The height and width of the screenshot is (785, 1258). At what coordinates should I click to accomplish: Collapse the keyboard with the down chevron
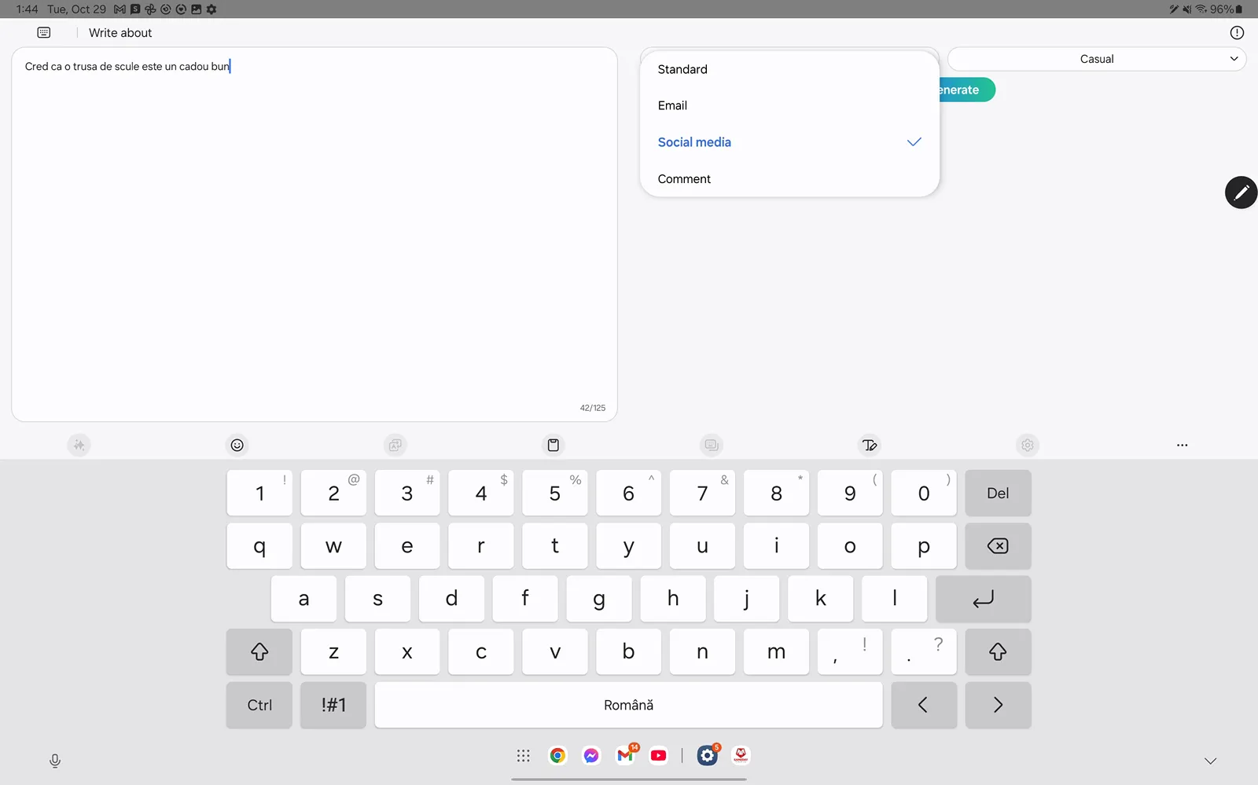point(1210,761)
